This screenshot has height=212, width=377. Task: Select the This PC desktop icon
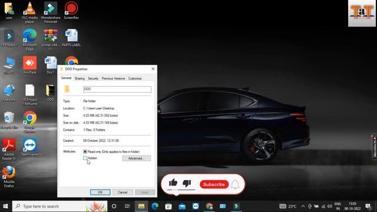tap(9, 65)
